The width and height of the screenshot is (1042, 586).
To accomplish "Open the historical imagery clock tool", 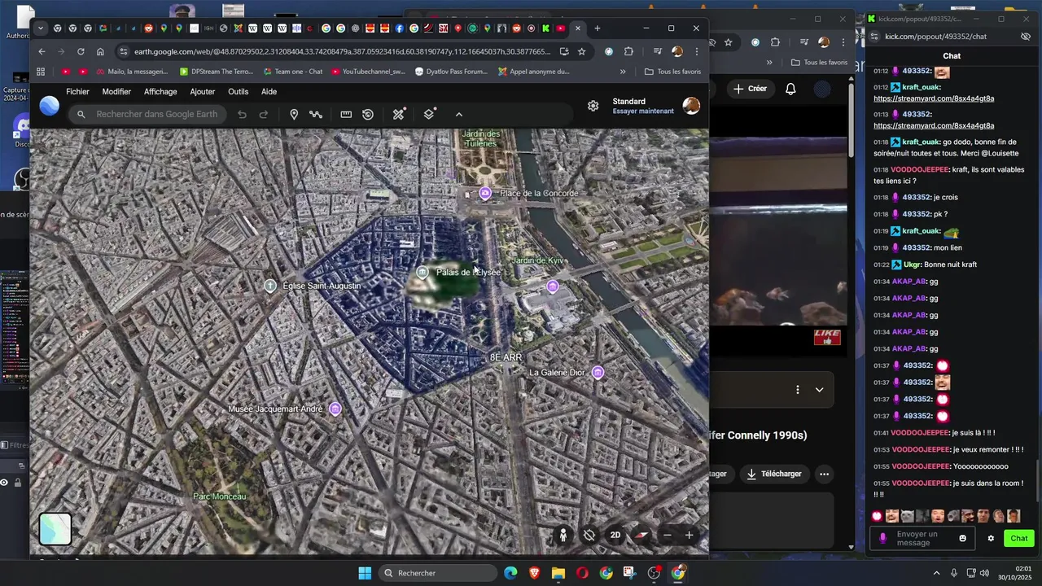I will (x=368, y=115).
